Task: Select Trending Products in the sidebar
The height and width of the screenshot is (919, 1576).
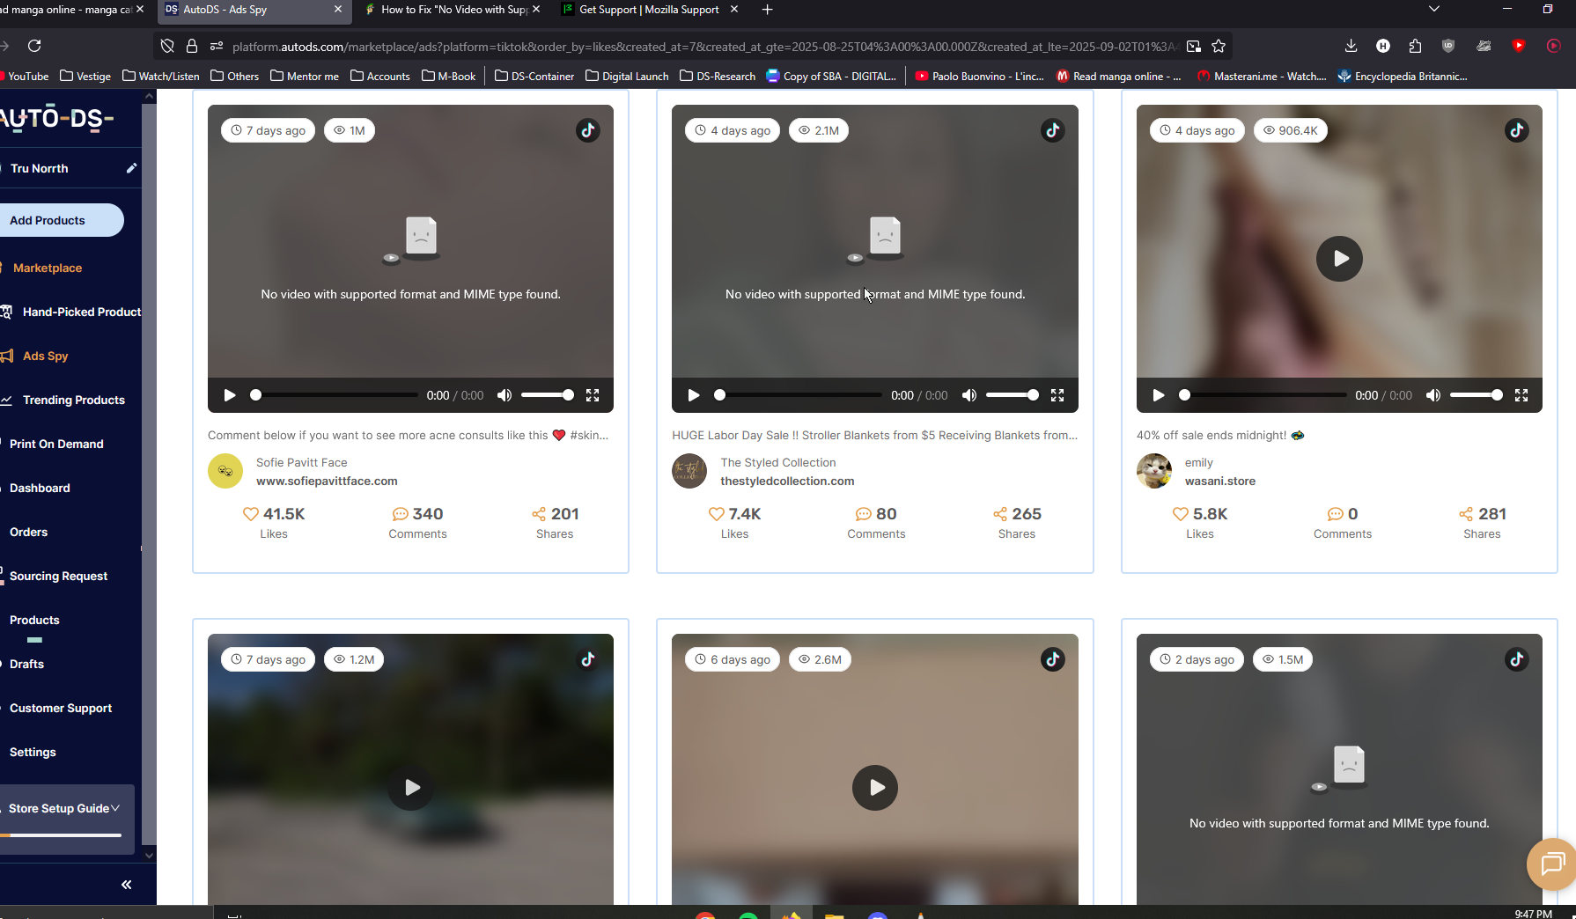Action: 74,400
